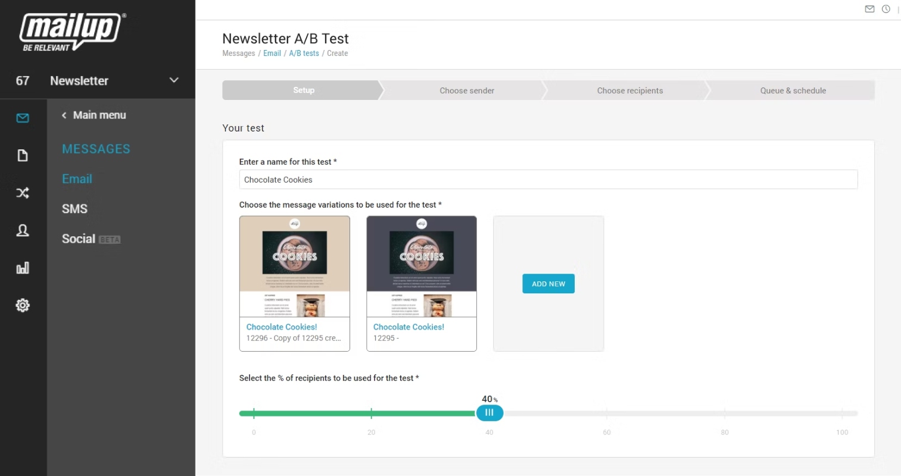Open the Statistics bar chart icon
Viewport: 901px width, 476px height.
[23, 268]
